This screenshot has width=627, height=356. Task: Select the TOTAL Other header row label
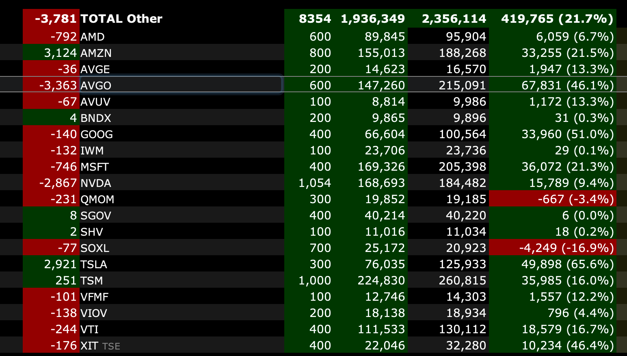tap(121, 19)
